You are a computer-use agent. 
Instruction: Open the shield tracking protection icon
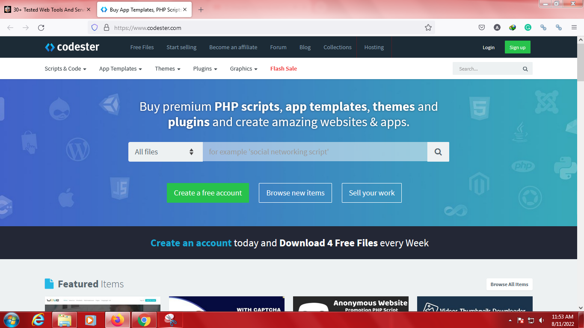click(x=95, y=28)
